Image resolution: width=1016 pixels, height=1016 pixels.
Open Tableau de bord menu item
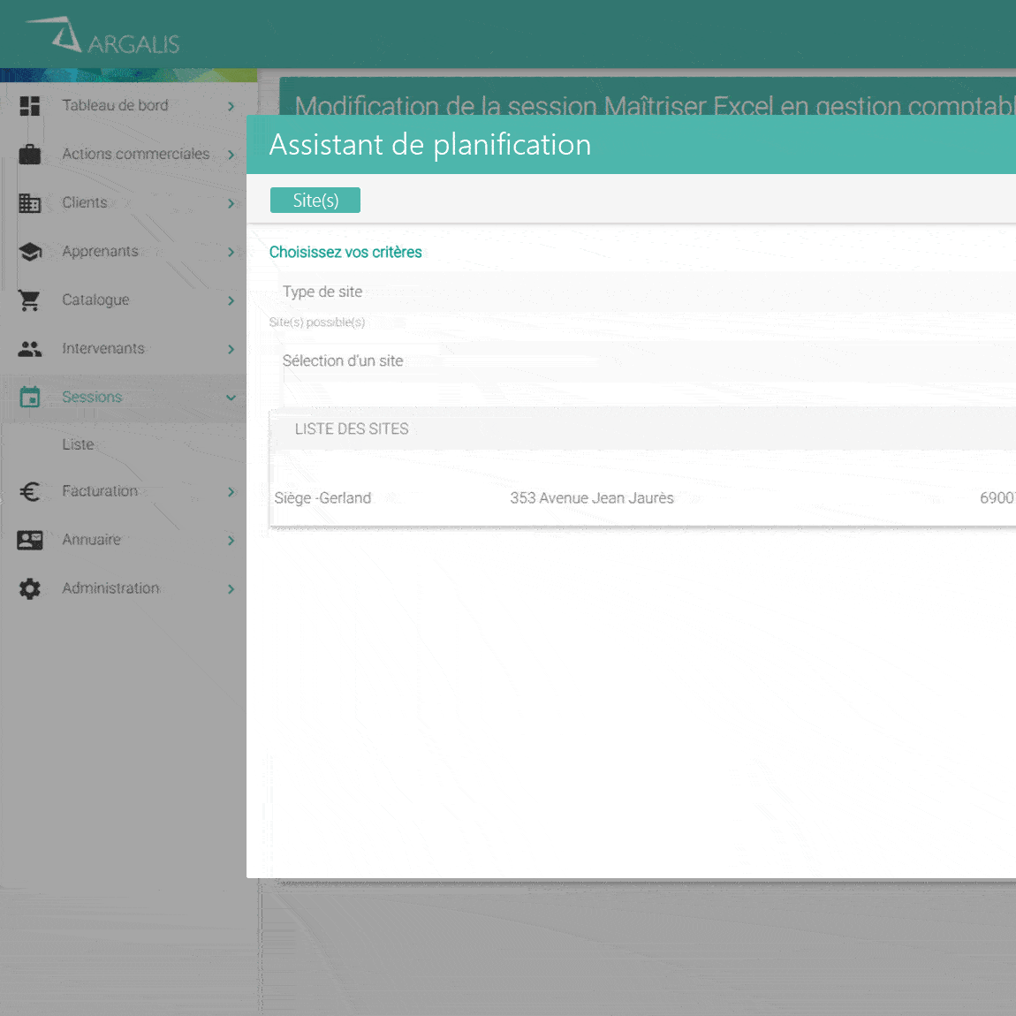point(115,105)
